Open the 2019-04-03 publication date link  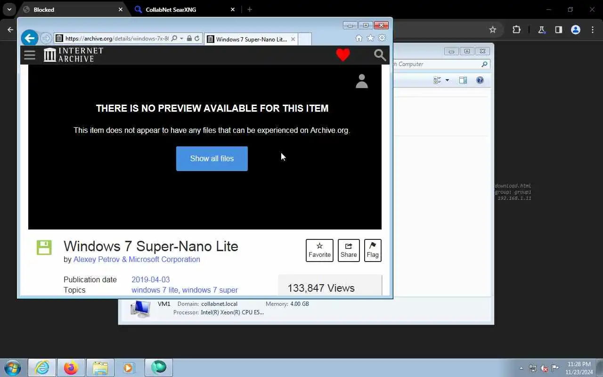pyautogui.click(x=151, y=279)
